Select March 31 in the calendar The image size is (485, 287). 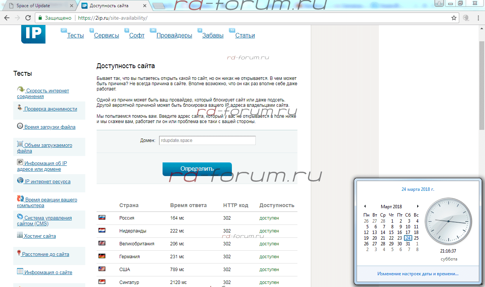[x=408, y=244]
